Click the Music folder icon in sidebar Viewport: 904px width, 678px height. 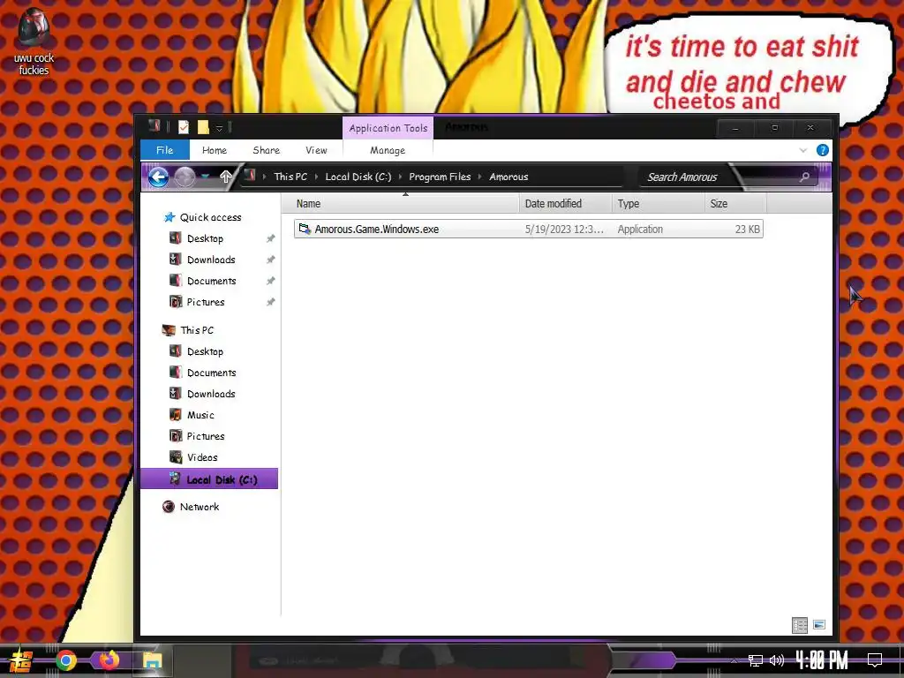click(x=176, y=415)
